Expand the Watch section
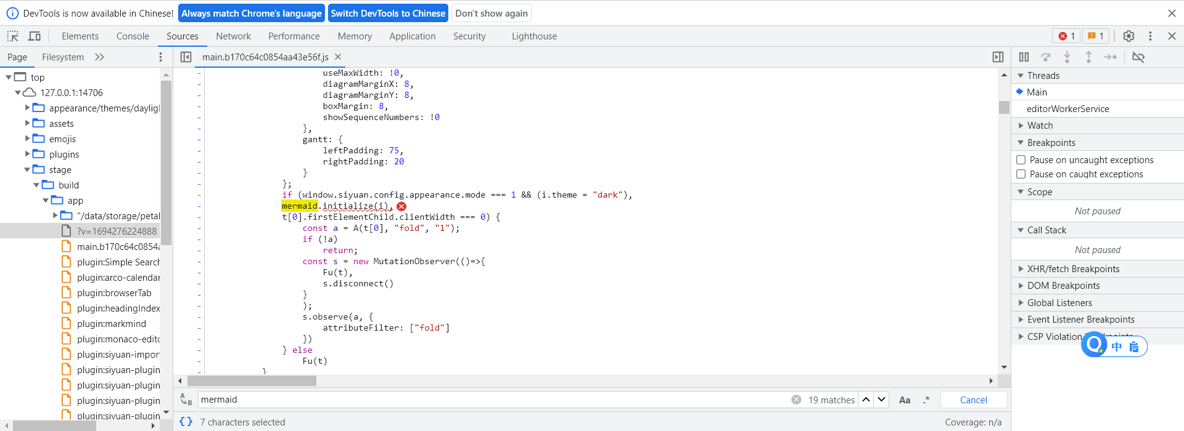The height and width of the screenshot is (431, 1184). pos(1040,126)
